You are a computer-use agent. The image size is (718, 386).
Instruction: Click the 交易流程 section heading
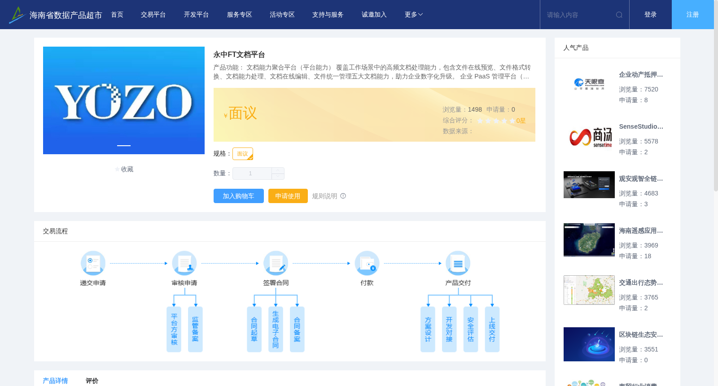tap(55, 231)
